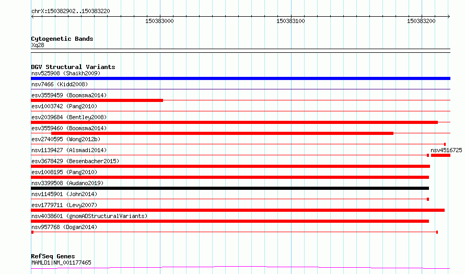Open variant nsv1145901 (John2014) label
Screen dimensions: 465x274
[64, 194]
